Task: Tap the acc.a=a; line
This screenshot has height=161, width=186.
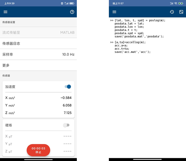Action: tap(121, 46)
